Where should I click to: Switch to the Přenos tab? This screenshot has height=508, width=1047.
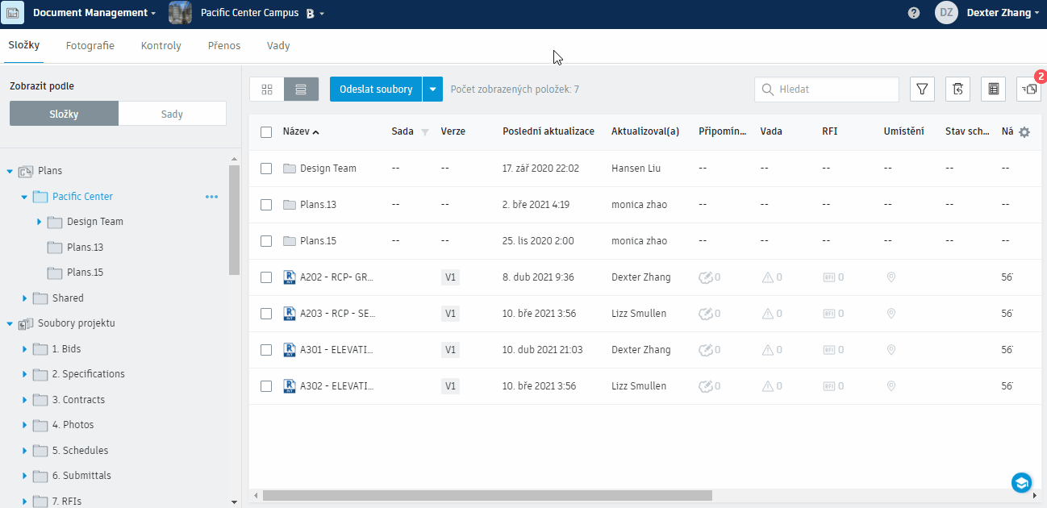[x=223, y=46]
